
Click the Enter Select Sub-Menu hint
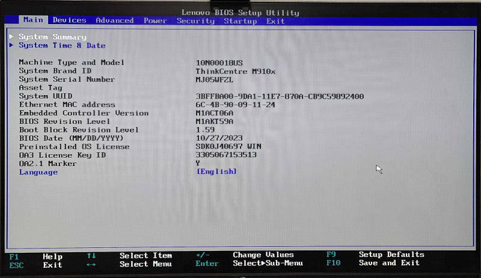pos(249,264)
